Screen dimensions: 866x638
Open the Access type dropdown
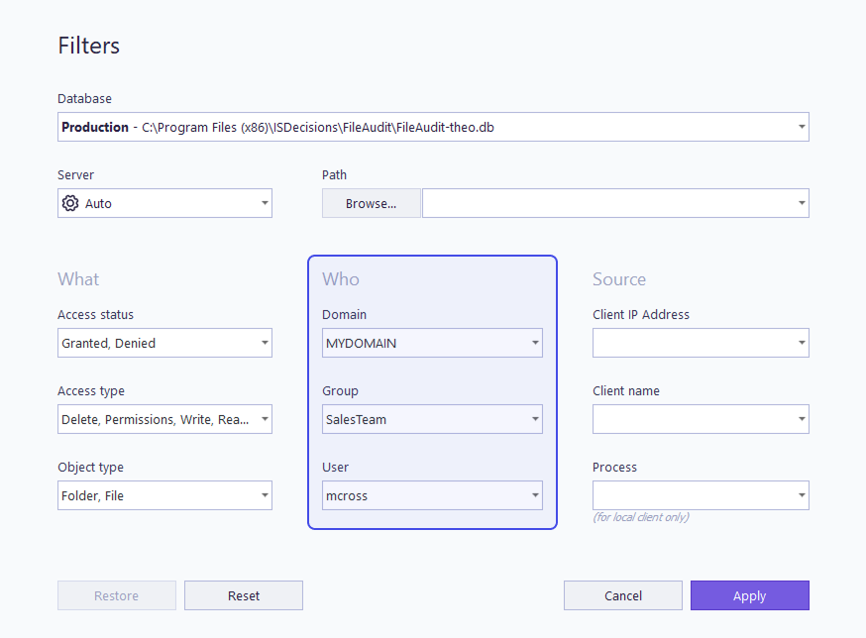[164, 419]
